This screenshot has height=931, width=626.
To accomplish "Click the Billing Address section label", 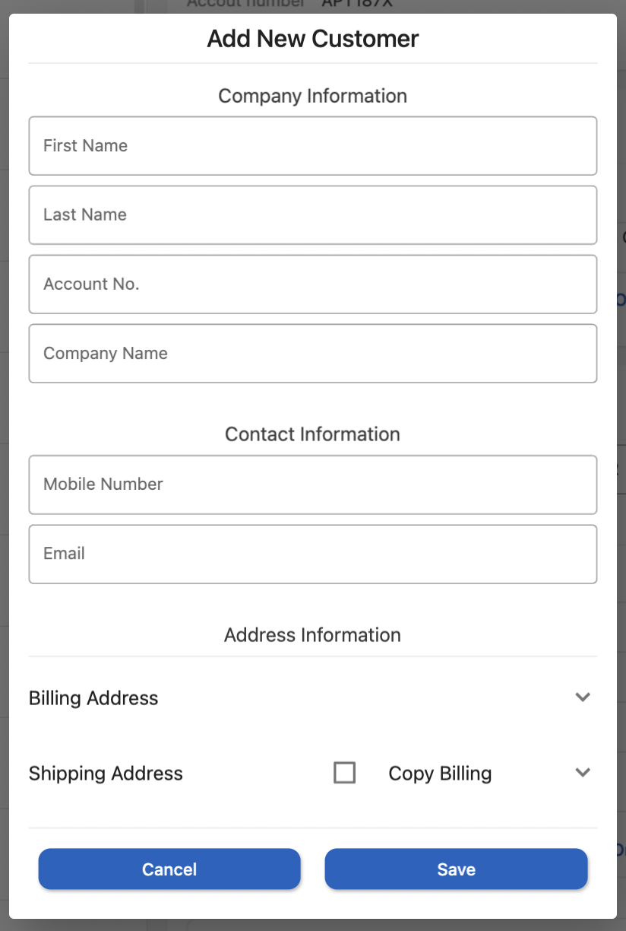I will [93, 698].
